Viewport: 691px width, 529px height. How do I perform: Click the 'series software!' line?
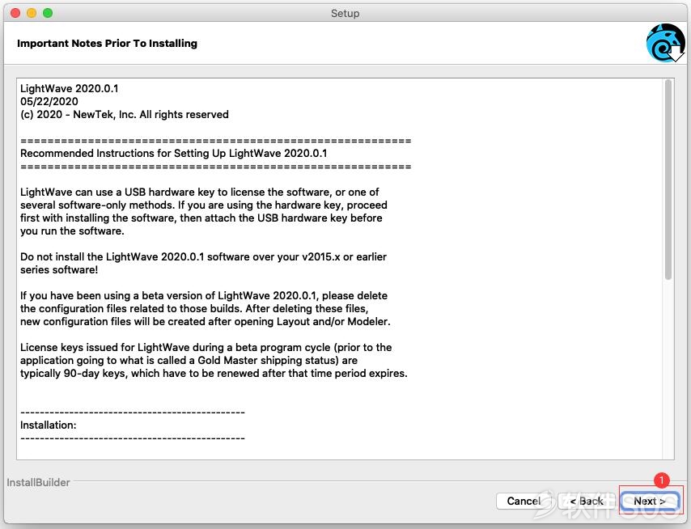coord(59,269)
